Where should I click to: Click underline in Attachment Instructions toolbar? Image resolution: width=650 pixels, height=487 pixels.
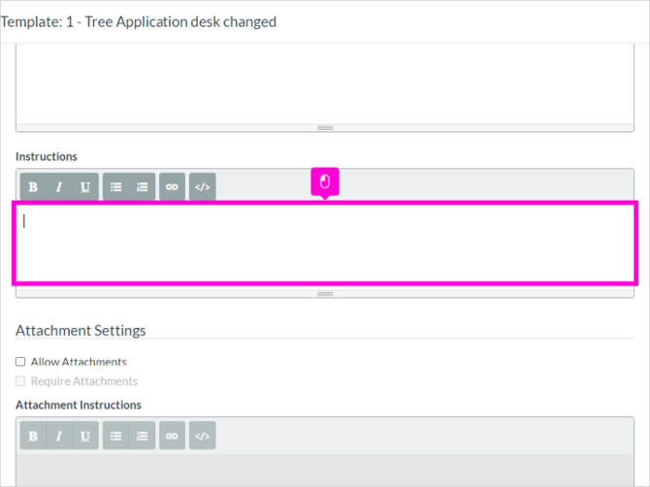coord(85,436)
